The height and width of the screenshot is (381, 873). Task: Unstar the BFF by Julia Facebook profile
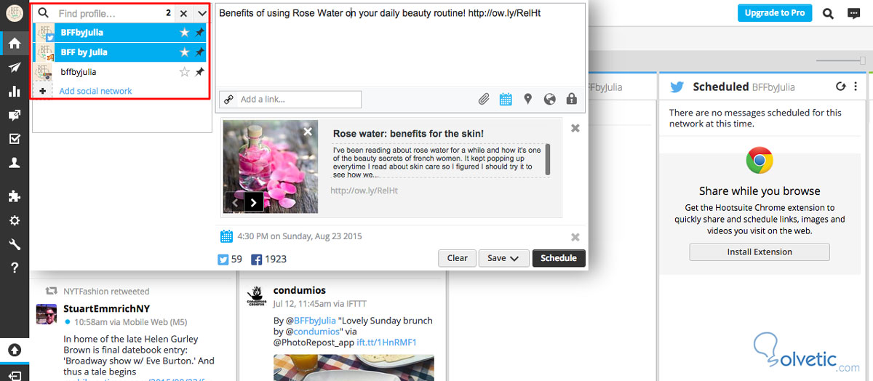pos(184,52)
